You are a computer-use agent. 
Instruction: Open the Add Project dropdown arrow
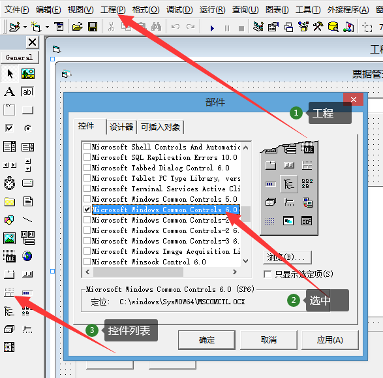25,27
